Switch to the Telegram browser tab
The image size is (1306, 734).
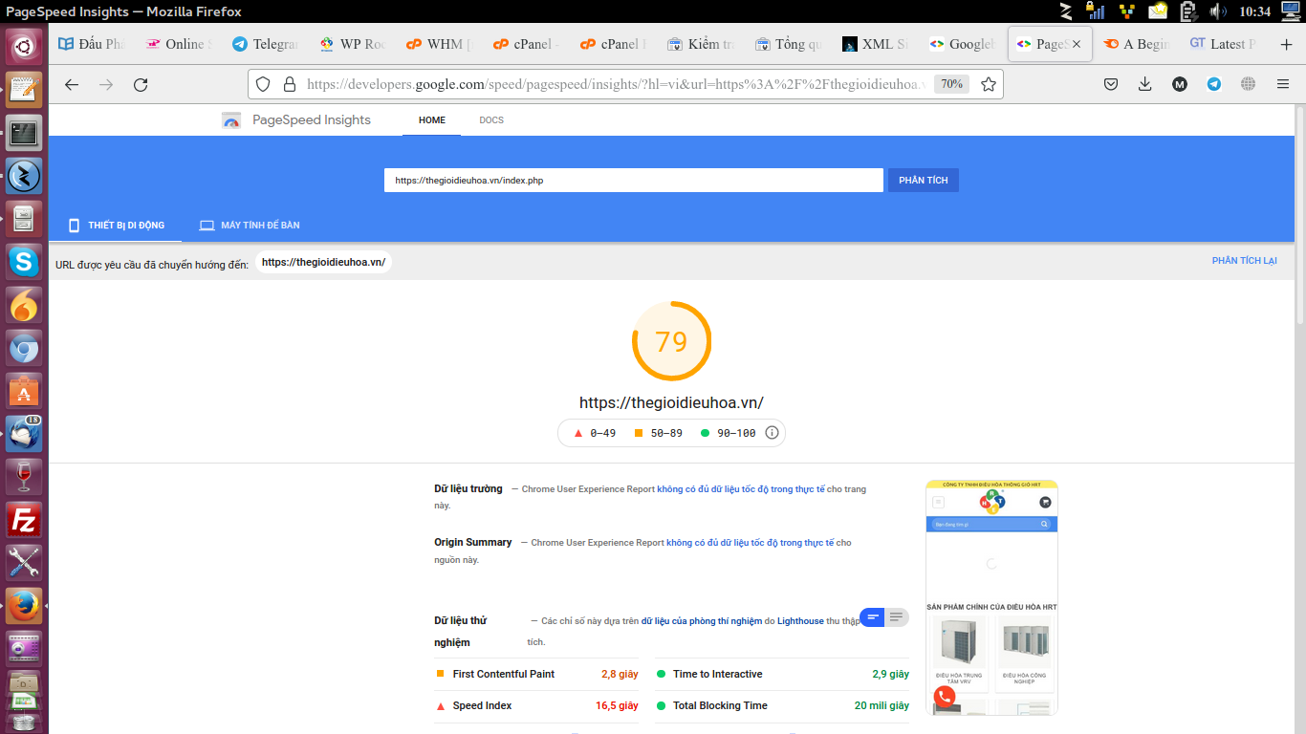[x=265, y=44]
